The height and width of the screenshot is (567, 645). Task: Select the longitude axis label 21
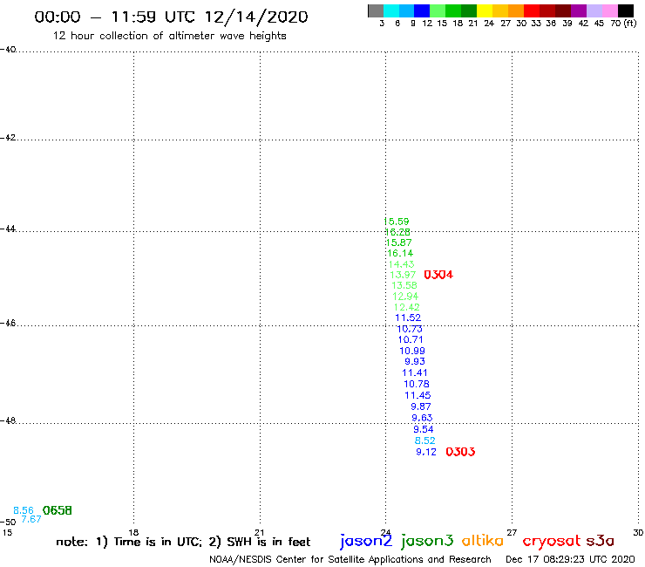tap(260, 532)
